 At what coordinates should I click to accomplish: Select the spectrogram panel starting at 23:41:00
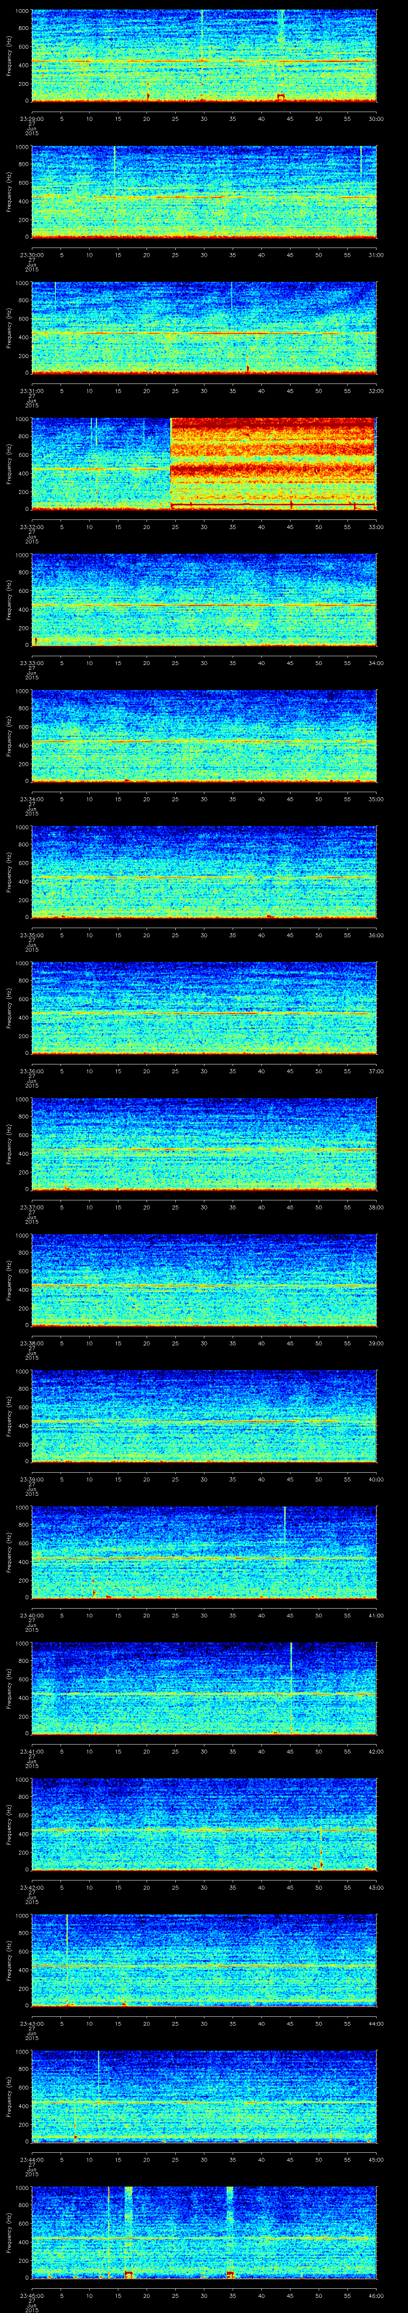point(204,1688)
